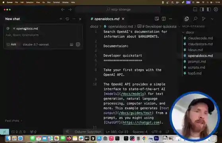Image resolution: width=222 pixels, height=143 pixels.
Task: Open claudecode.md in explorer
Action: click(x=201, y=38)
